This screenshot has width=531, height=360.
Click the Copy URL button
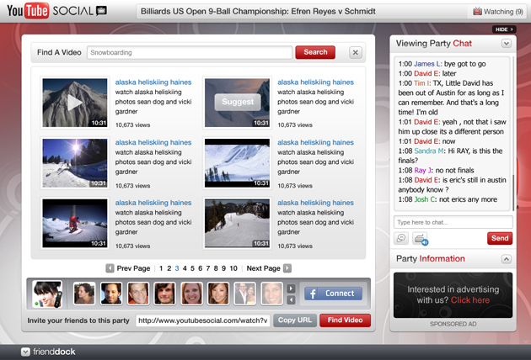295,320
